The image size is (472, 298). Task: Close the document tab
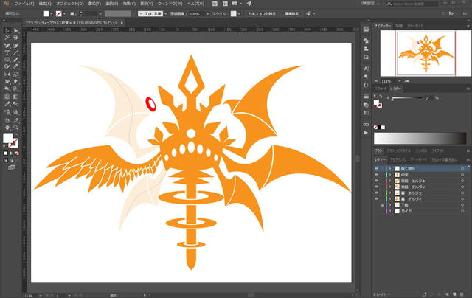click(122, 23)
